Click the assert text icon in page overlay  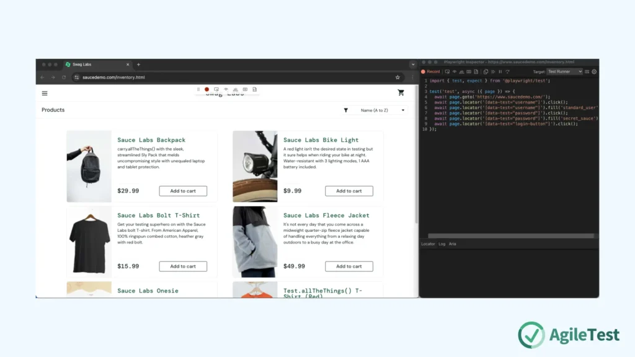coord(235,89)
